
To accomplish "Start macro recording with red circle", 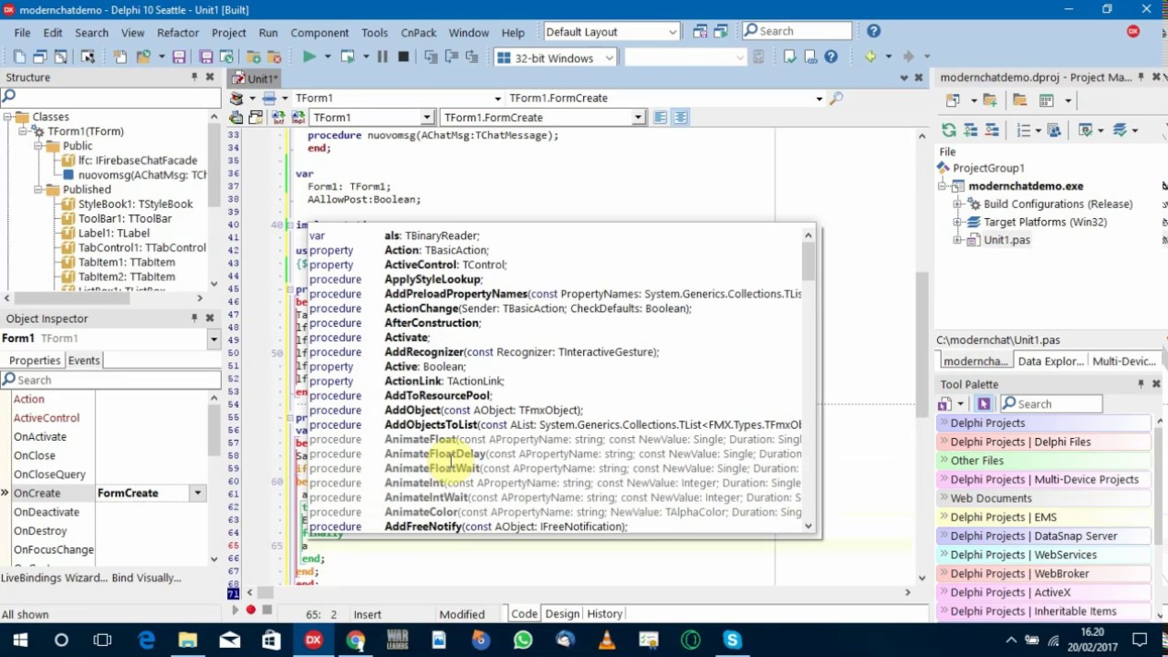I will coord(251,610).
